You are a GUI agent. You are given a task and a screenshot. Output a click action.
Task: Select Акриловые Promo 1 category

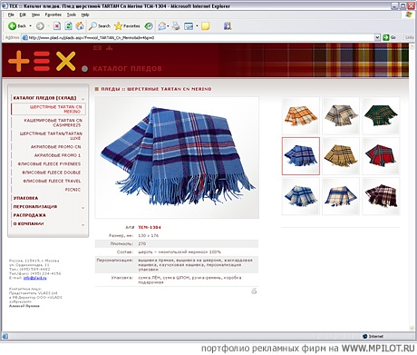tap(57, 155)
